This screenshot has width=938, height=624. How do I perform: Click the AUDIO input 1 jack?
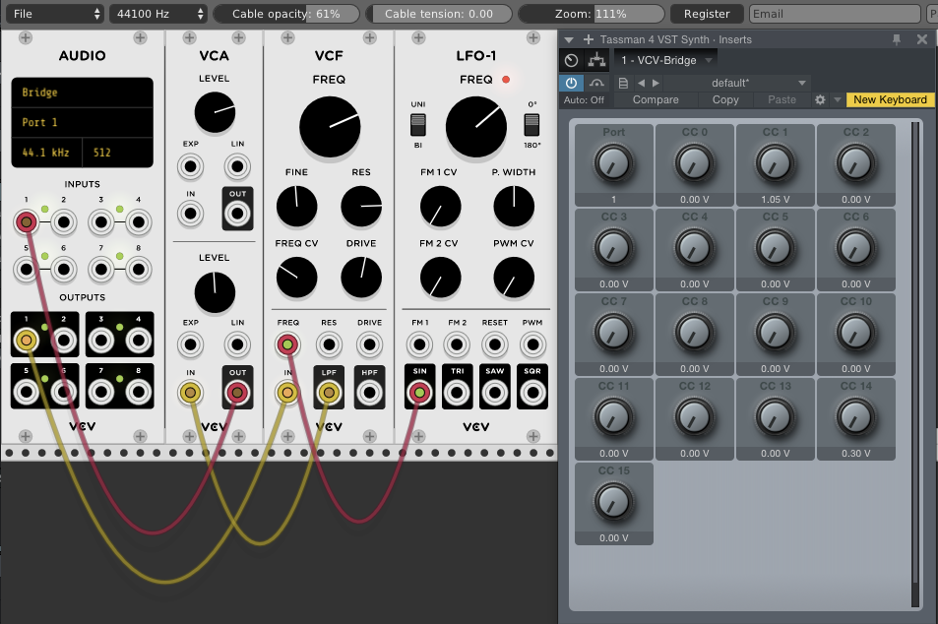coord(27,222)
